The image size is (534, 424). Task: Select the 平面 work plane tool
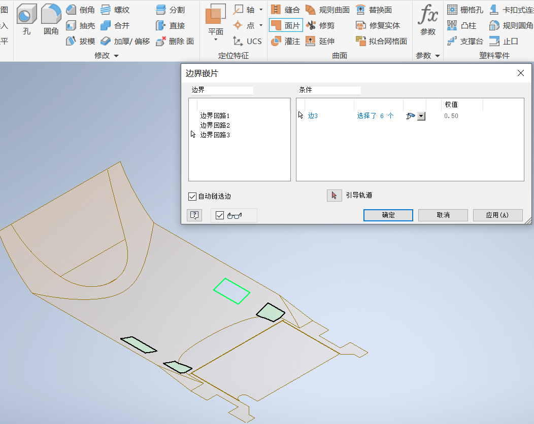click(x=216, y=19)
